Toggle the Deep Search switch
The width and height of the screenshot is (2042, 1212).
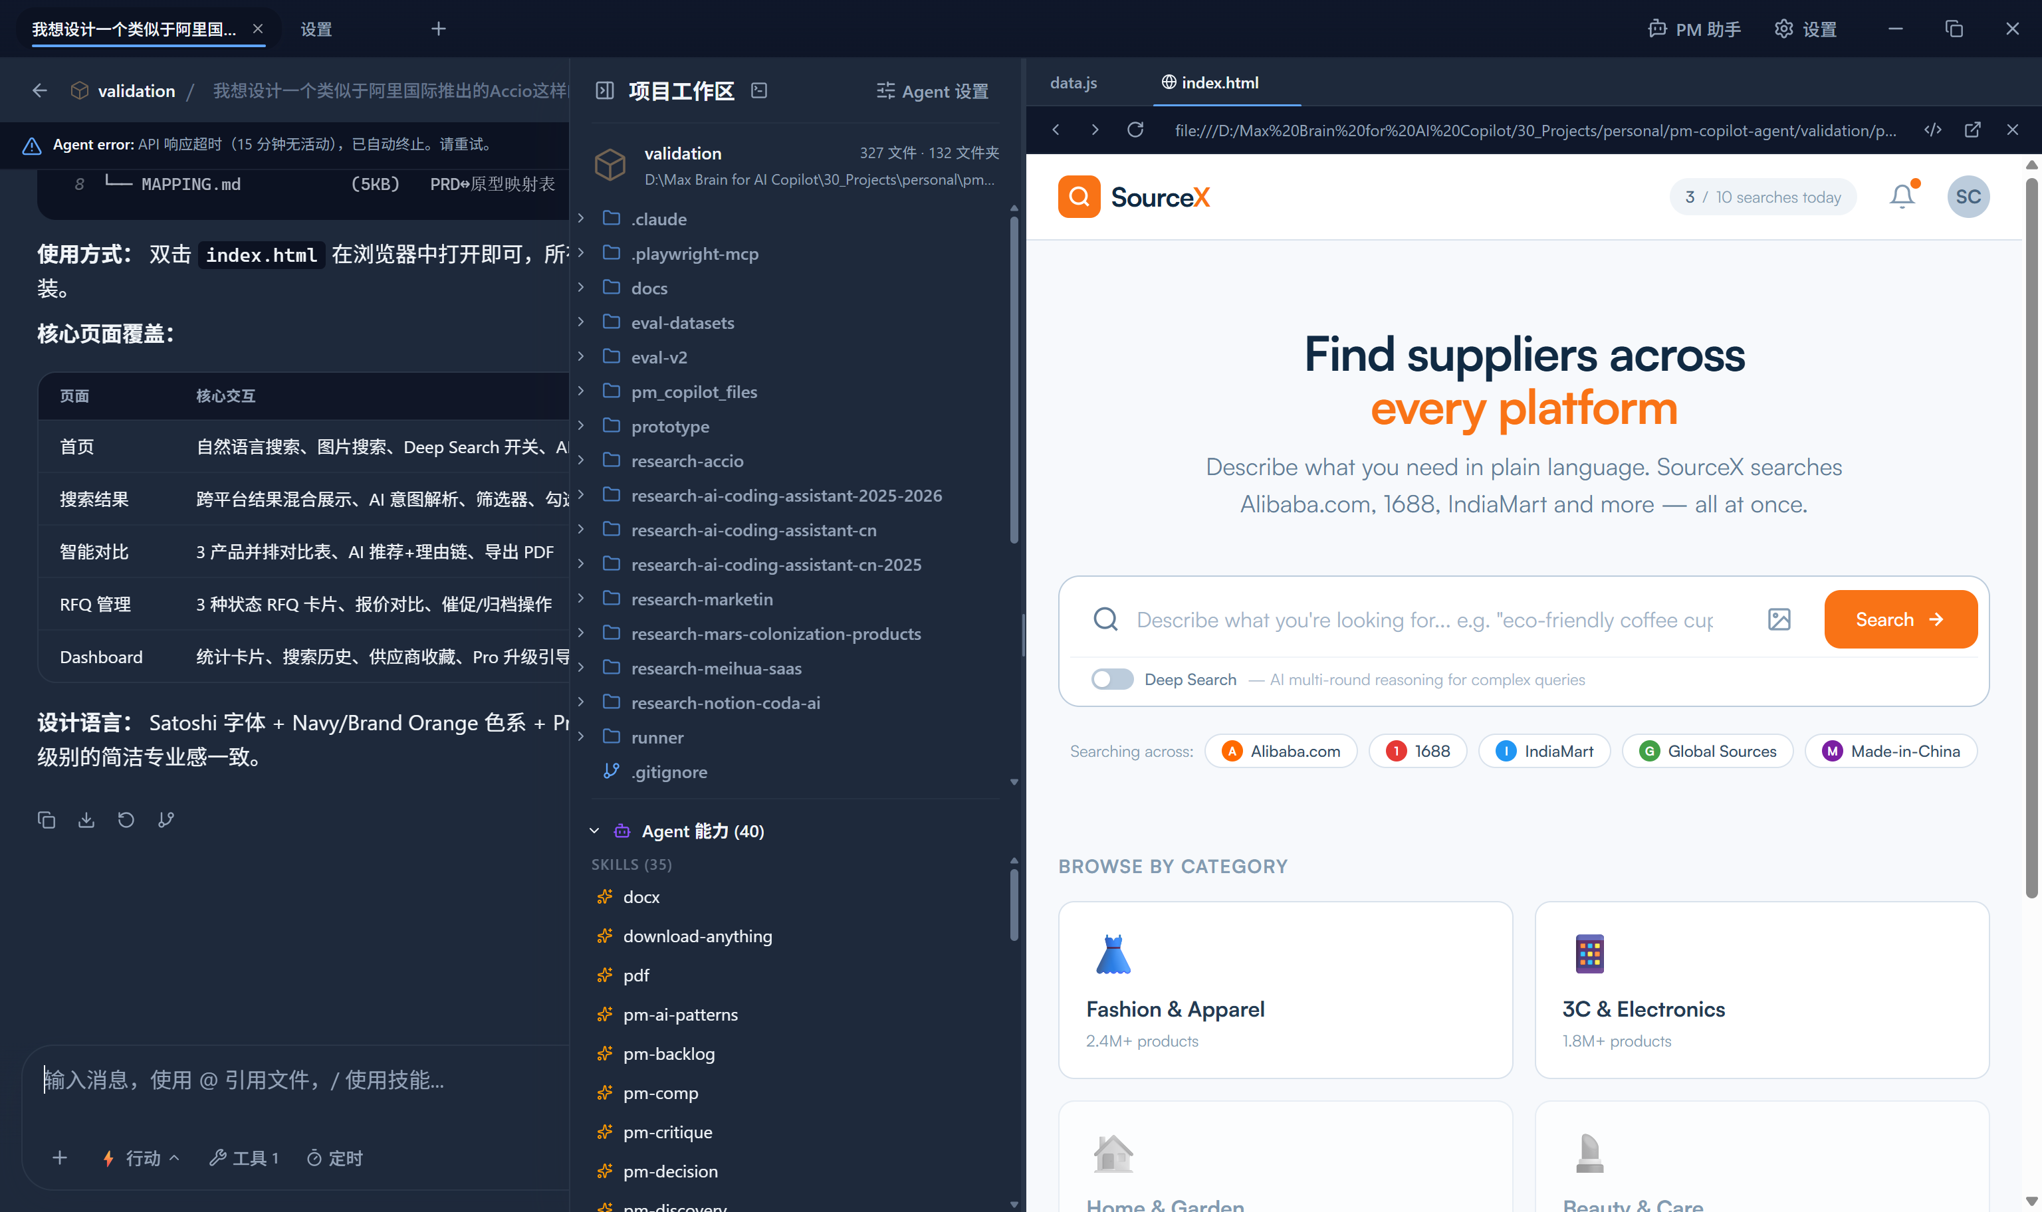pos(1113,680)
